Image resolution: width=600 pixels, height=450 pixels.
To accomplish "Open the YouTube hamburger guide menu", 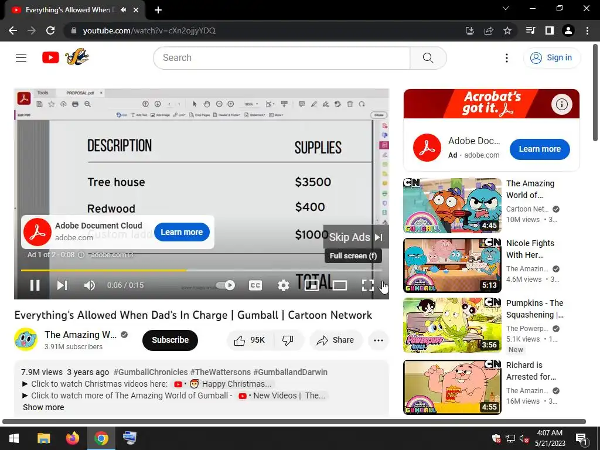I will (21, 58).
